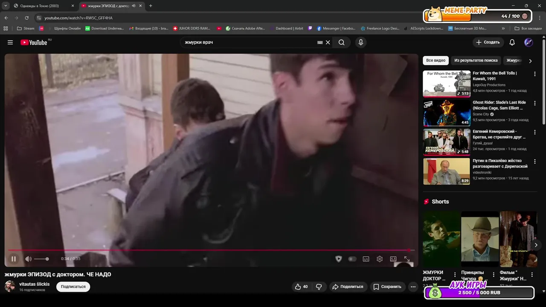The height and width of the screenshot is (307, 546).
Task: Open the Dashboard | Airbit bookmark
Action: point(286,29)
